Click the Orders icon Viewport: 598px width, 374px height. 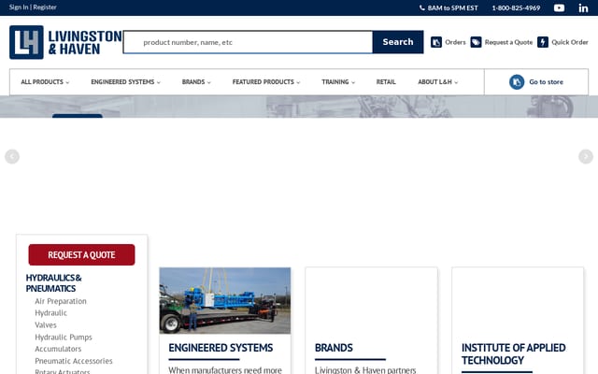[436, 42]
